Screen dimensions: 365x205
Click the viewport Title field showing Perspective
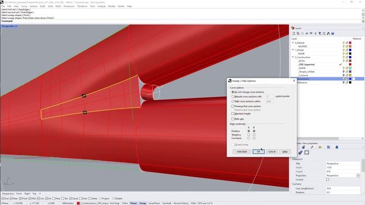(343, 163)
